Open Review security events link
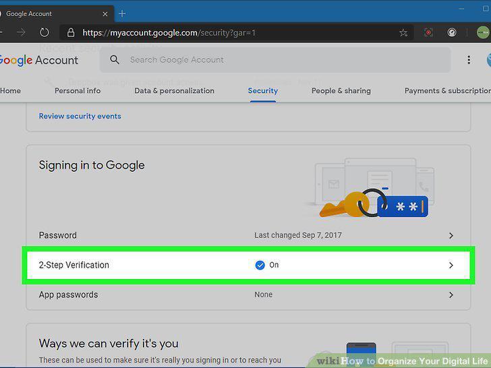Viewport: 491px width, 368px height. click(x=80, y=116)
